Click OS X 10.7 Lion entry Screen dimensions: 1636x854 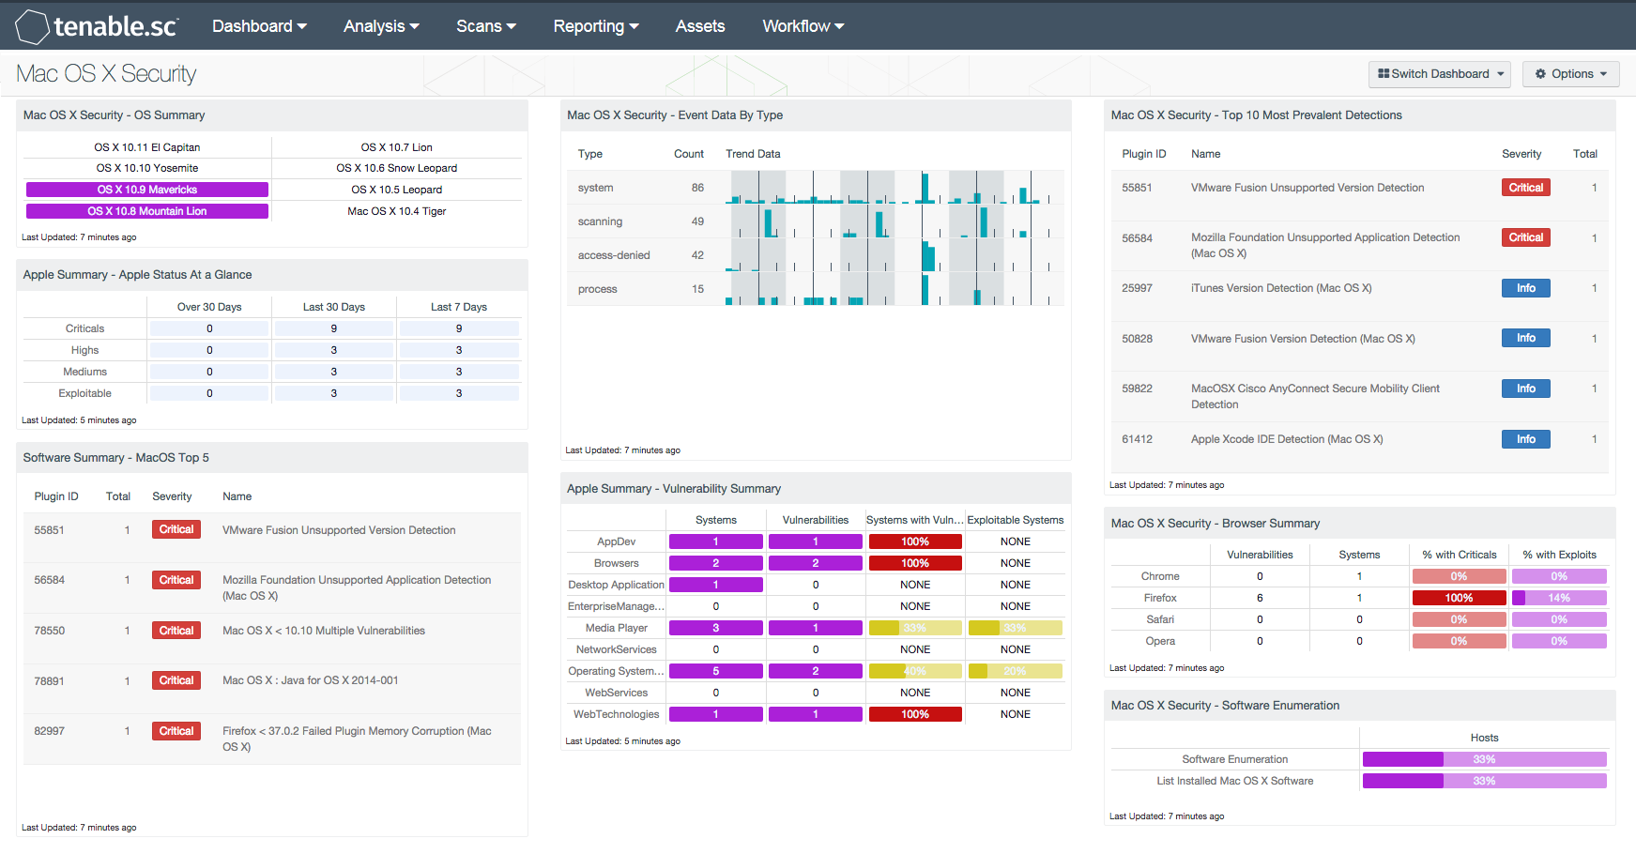[397, 147]
